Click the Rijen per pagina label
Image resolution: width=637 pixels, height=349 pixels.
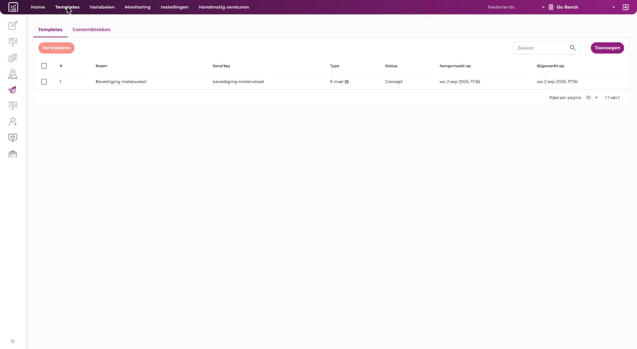(565, 98)
